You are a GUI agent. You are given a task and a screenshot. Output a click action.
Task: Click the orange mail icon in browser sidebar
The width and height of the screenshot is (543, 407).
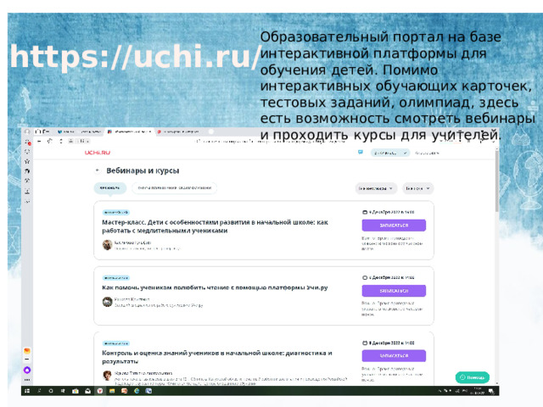coord(27,351)
